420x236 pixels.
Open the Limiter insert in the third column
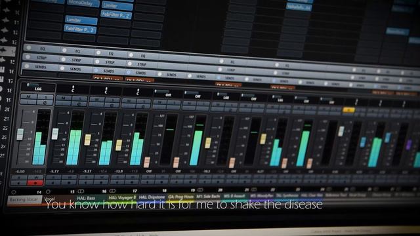[x=117, y=5]
